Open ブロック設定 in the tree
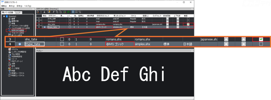 [x=16, y=54]
